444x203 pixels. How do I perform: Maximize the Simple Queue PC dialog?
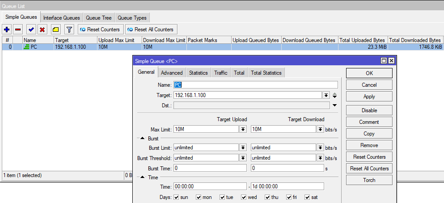tap(384, 60)
